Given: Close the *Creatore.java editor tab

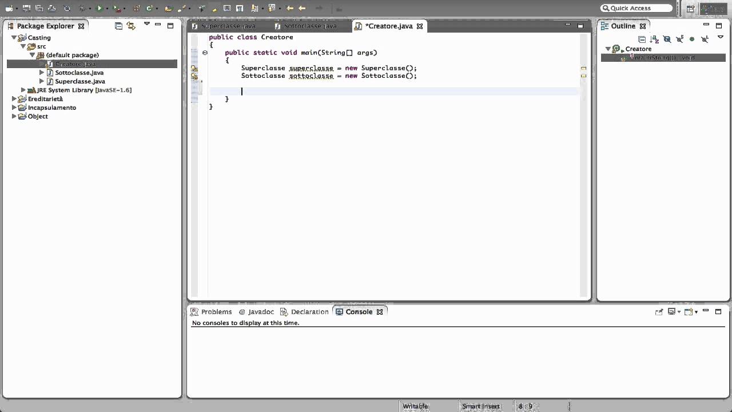Looking at the screenshot, I should [420, 26].
